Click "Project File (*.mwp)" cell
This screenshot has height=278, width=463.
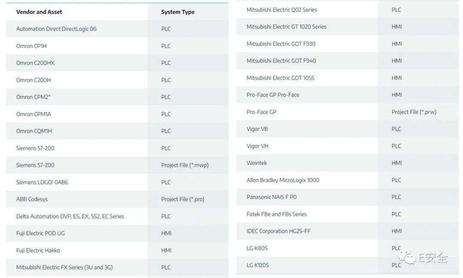(x=185, y=165)
